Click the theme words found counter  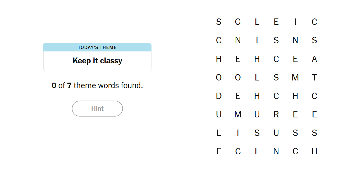[97, 85]
